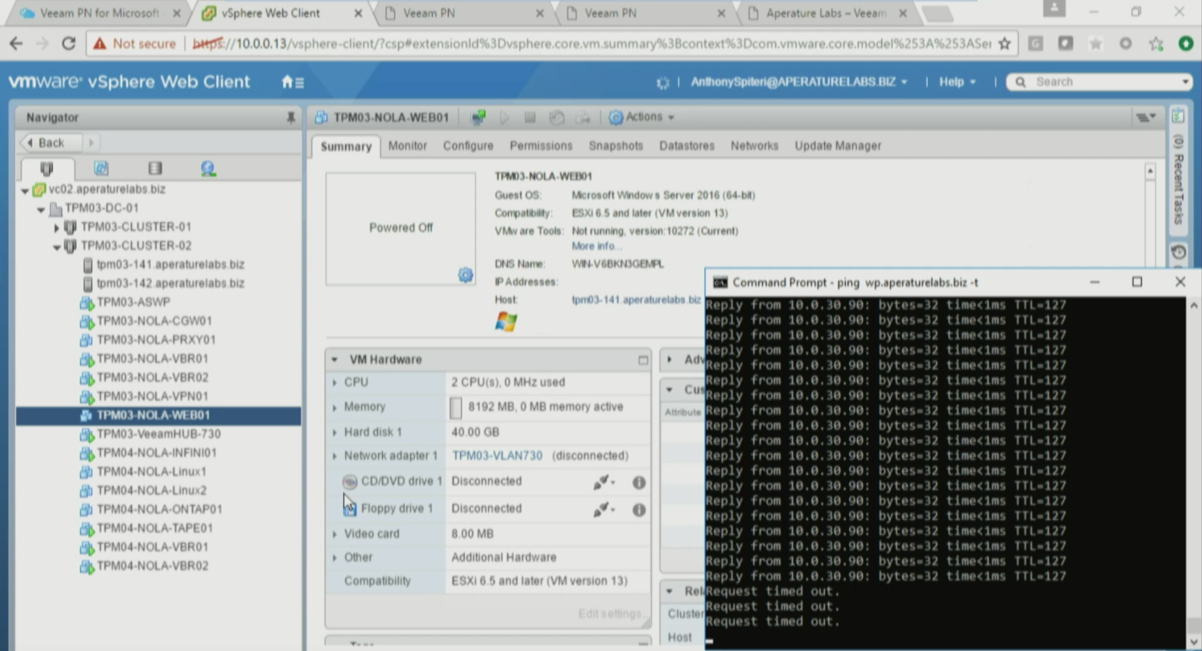Collapse TPM03-CLUSTER-02 node
Viewport: 1202px width, 651px height.
[x=56, y=247]
